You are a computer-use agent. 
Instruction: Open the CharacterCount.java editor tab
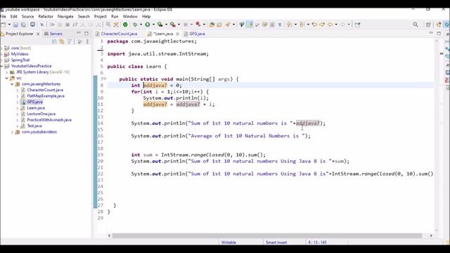pyautogui.click(x=117, y=34)
